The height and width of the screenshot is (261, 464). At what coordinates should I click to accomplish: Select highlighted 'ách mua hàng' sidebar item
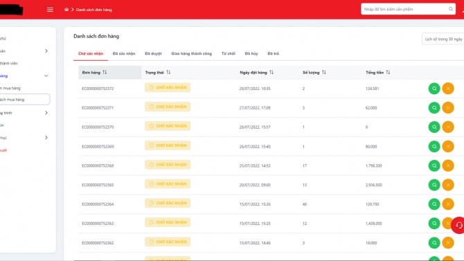tap(25, 100)
